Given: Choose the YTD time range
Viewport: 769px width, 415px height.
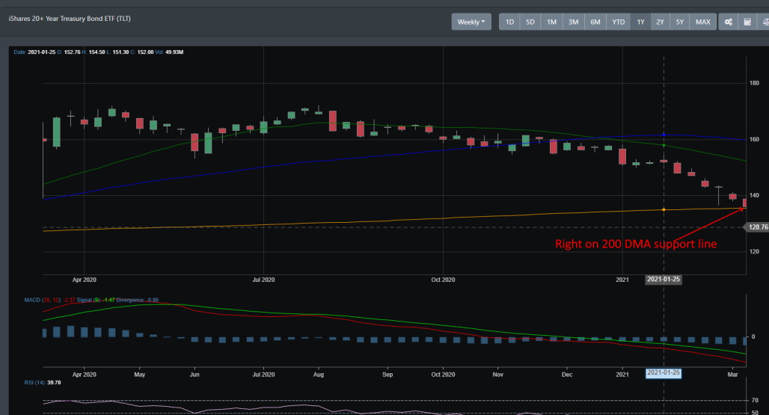Looking at the screenshot, I should [619, 22].
